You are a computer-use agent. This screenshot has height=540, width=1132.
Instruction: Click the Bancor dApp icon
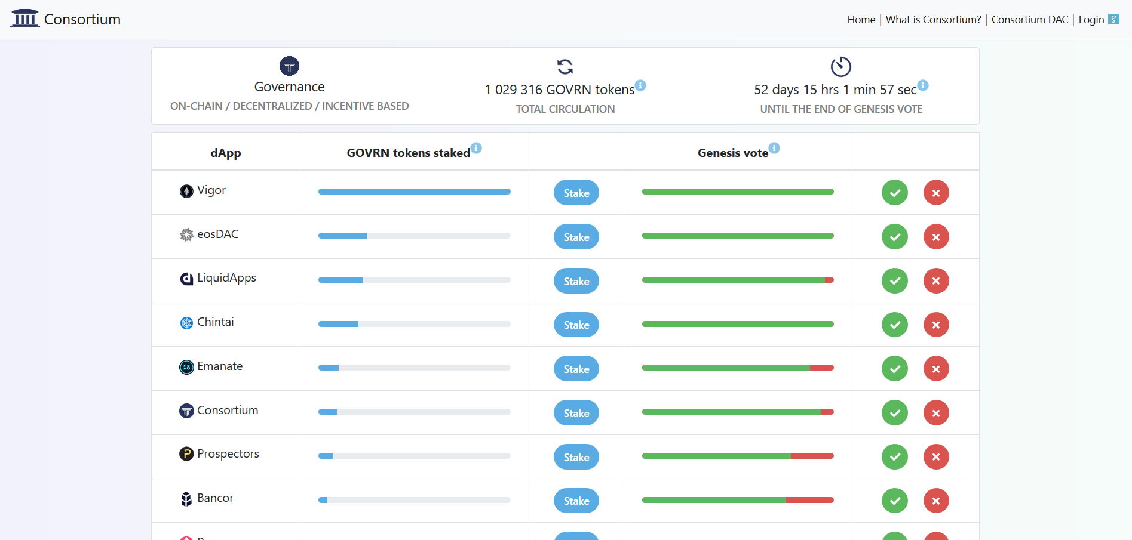point(186,498)
